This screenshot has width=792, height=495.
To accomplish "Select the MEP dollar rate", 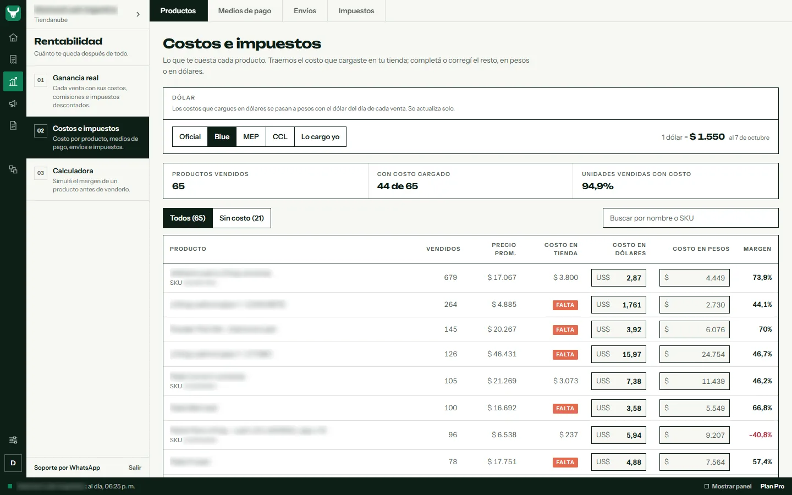I will (x=251, y=137).
